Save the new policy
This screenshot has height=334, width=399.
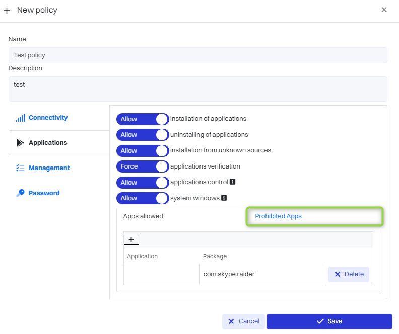tap(329, 321)
